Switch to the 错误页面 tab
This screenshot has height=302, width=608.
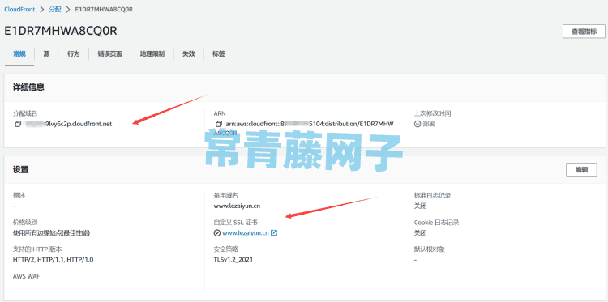[110, 54]
